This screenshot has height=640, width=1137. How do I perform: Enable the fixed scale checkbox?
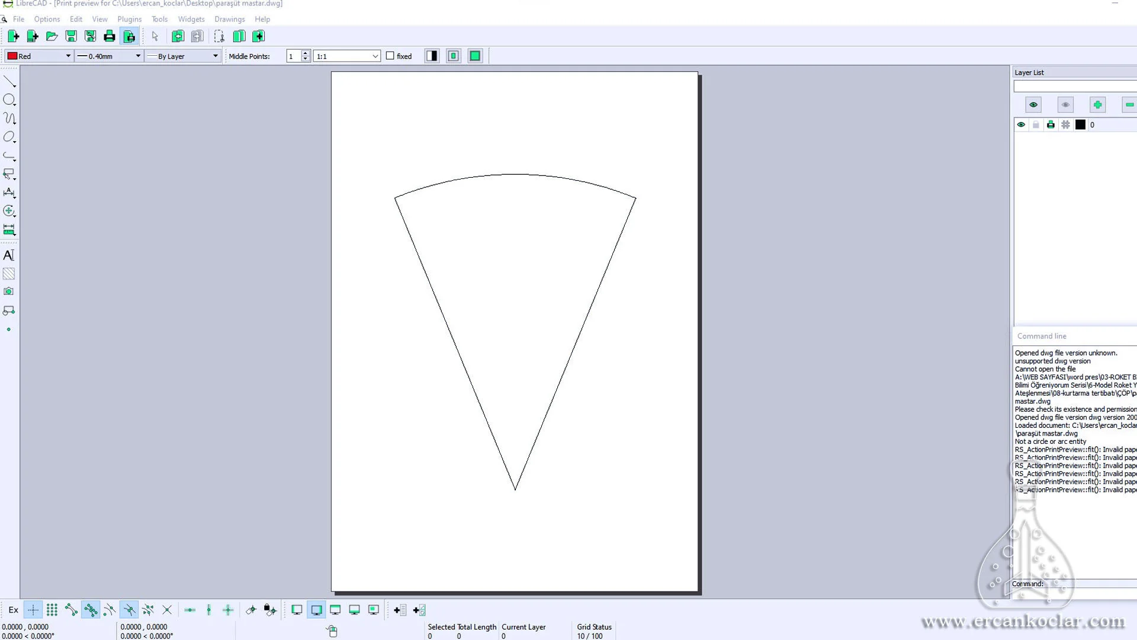point(390,56)
